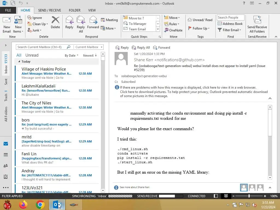Click the Search People field
Viewport: 280px width, 210px height.
(231, 17)
